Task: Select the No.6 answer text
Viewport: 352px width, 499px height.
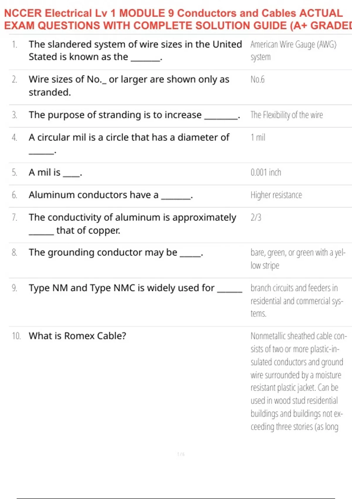Action: click(x=258, y=80)
